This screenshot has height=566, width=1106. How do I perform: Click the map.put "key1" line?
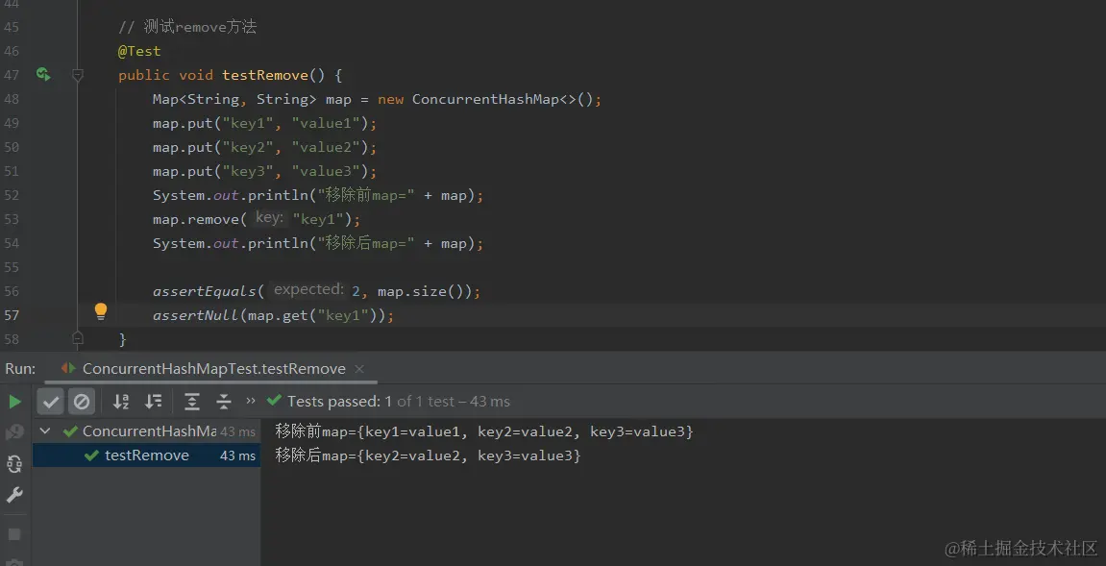point(265,124)
